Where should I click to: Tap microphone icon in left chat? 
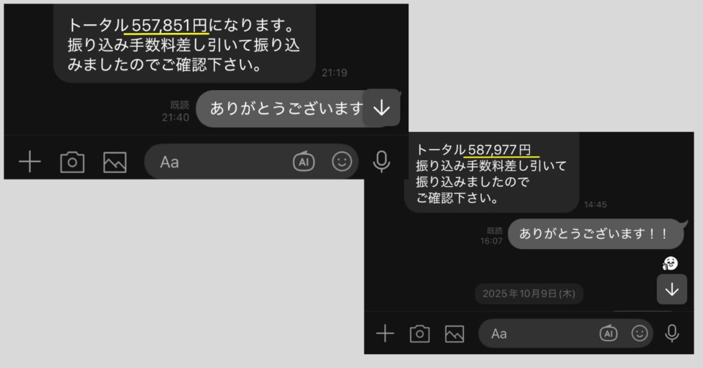(382, 162)
